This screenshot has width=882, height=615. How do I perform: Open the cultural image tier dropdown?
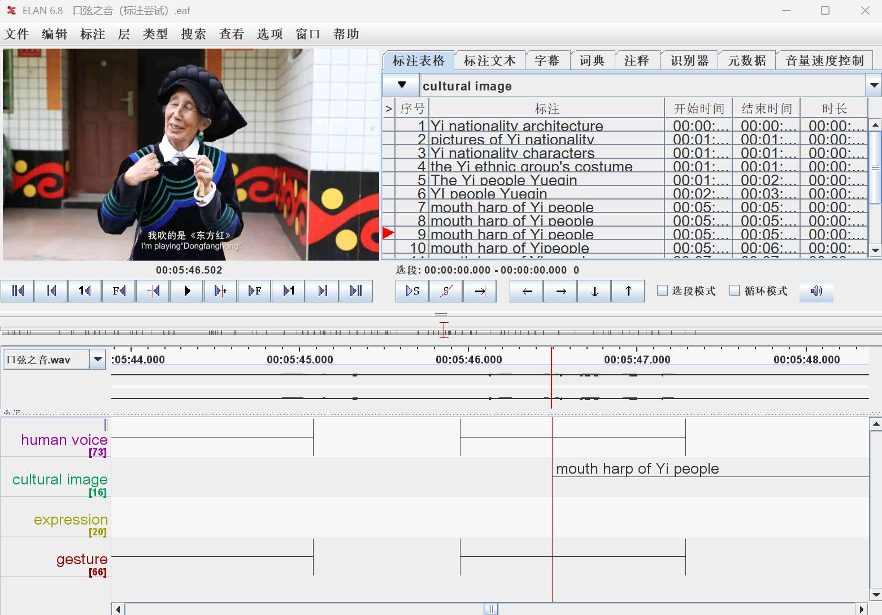(874, 86)
